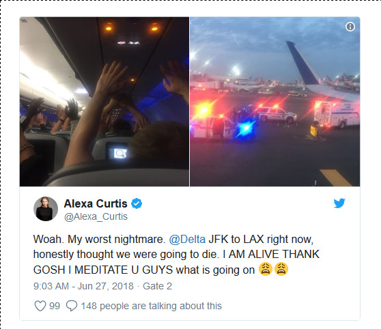381x329 pixels.
Task: Click the Gate 2 location link
Action: pyautogui.click(x=157, y=286)
